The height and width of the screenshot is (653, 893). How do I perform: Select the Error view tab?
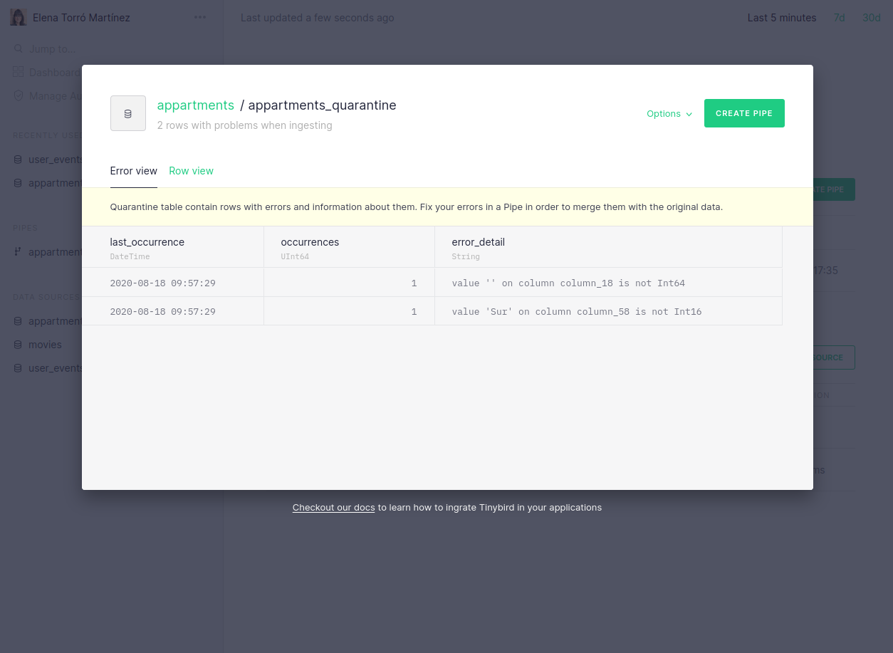[x=133, y=171]
